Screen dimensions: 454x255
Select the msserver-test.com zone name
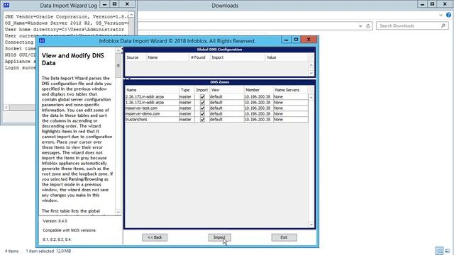tap(141, 108)
